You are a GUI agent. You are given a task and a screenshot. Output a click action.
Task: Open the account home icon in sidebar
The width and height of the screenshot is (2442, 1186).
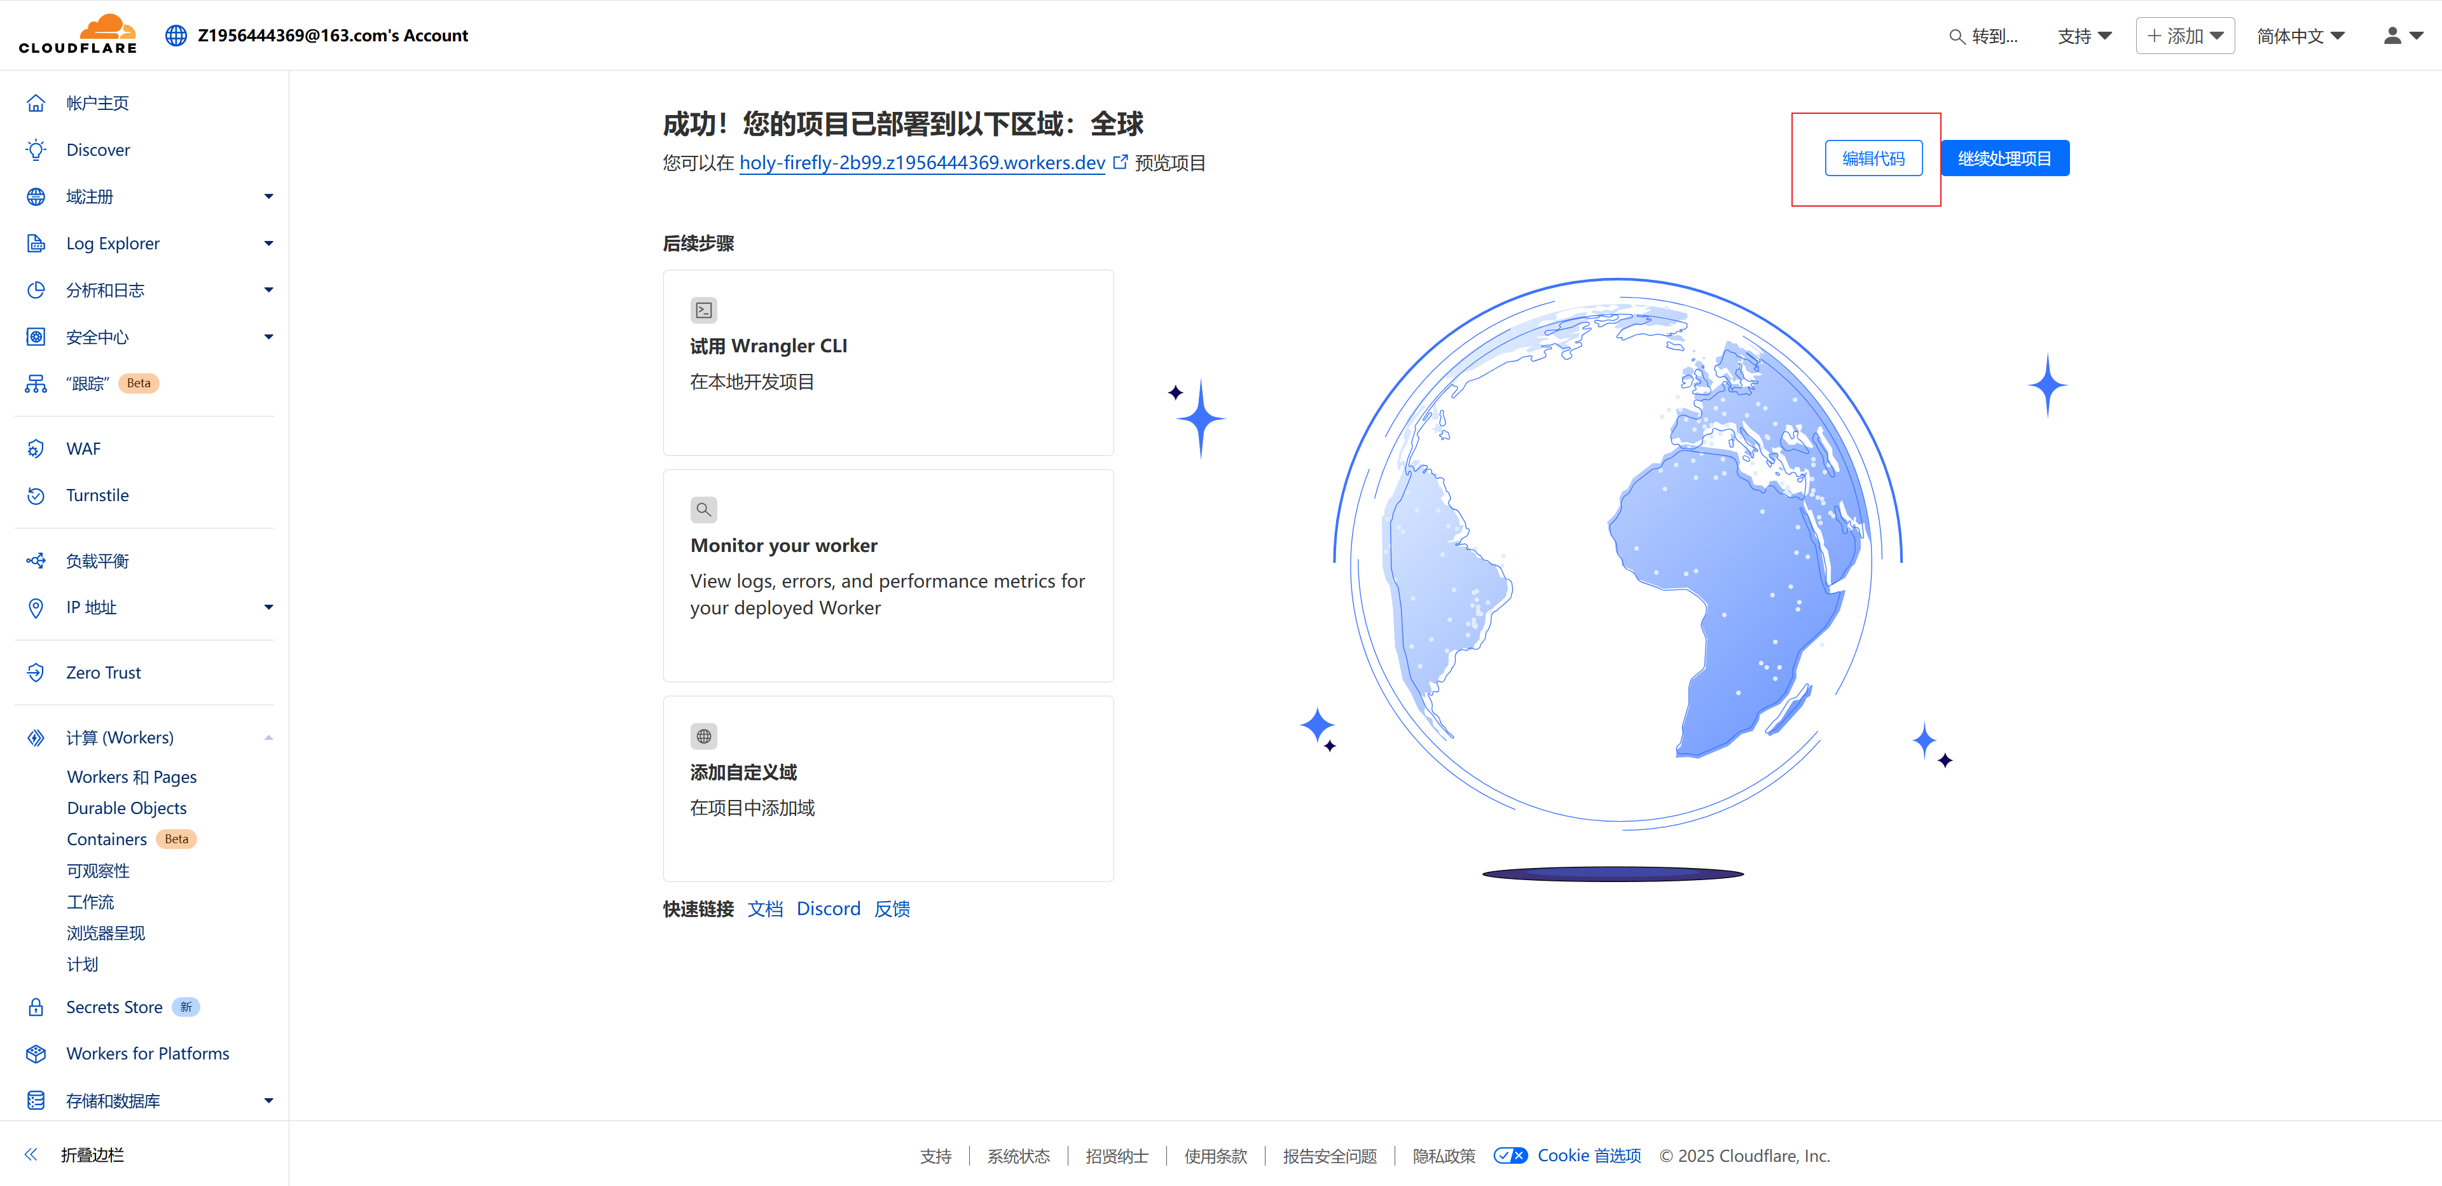click(x=36, y=103)
